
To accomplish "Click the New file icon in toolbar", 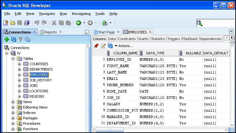I will click(6, 23).
